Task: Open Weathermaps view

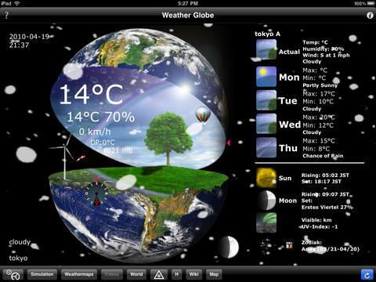Action: click(79, 274)
